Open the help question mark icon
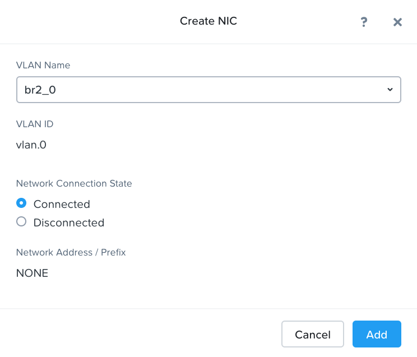 pos(364,22)
